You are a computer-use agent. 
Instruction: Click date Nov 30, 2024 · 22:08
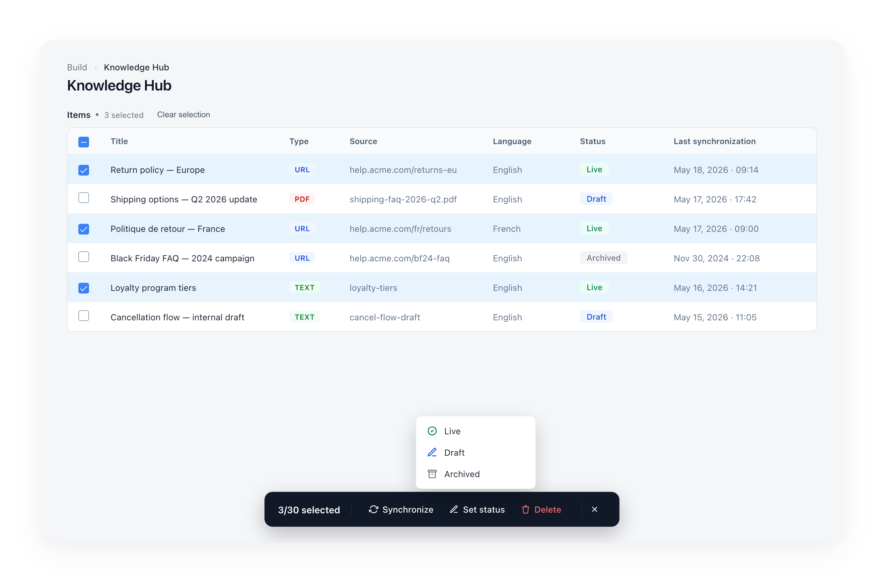(717, 258)
